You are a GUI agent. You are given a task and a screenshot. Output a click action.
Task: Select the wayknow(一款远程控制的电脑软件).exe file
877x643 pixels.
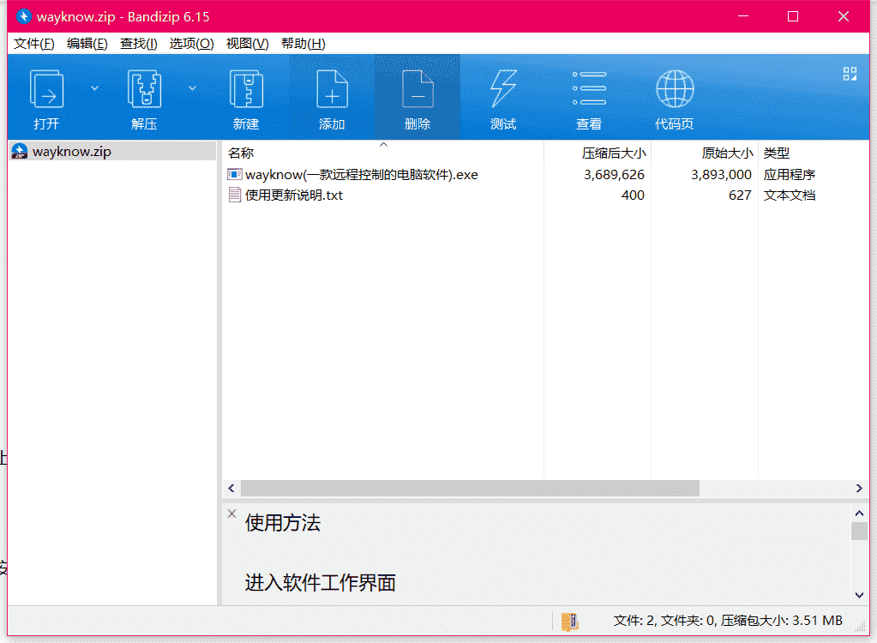361,175
